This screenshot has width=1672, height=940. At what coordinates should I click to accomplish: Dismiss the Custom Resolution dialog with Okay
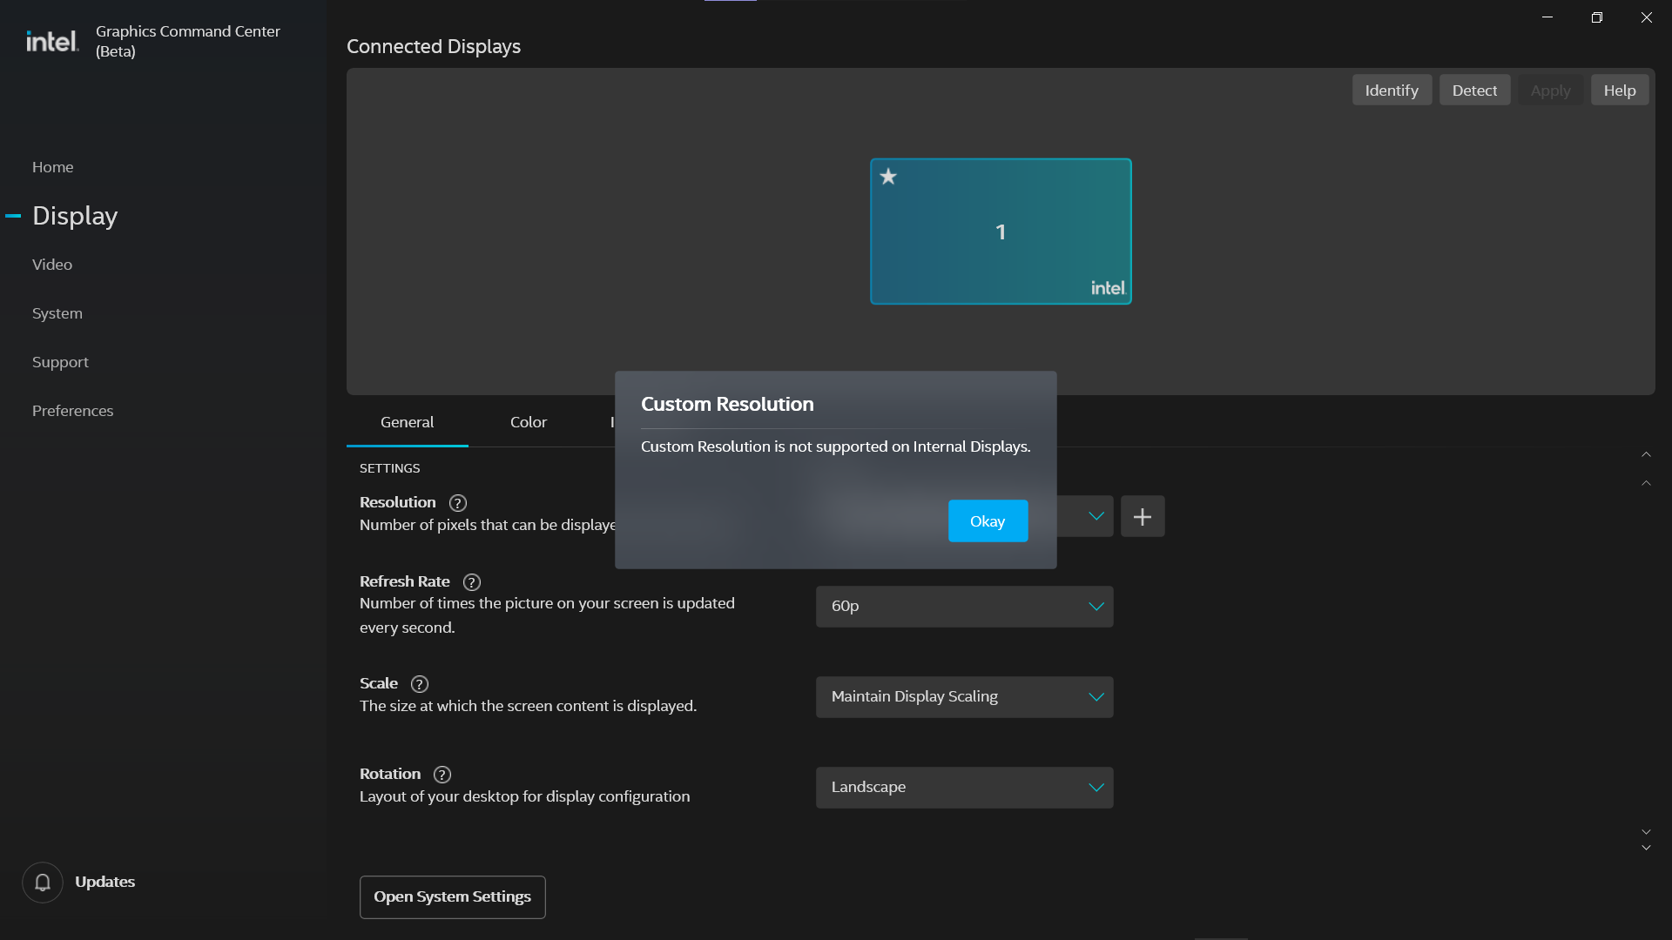(988, 520)
